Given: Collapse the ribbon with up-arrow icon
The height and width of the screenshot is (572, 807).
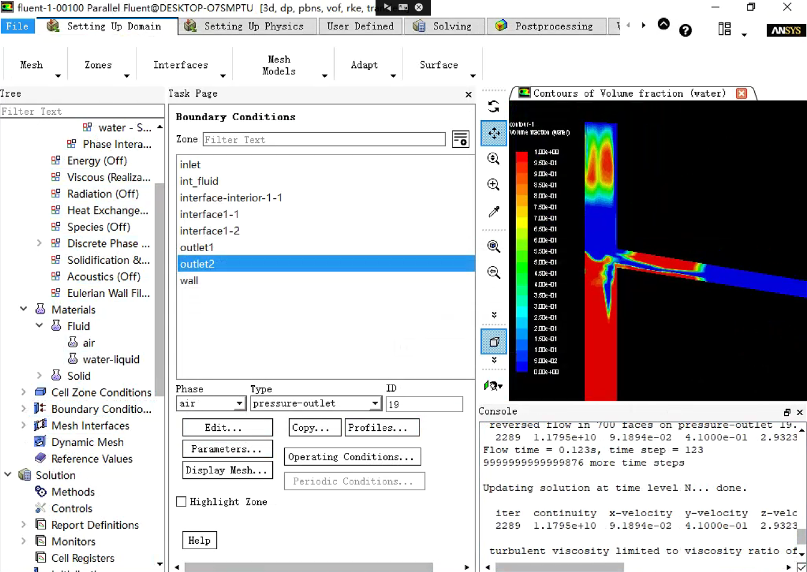Looking at the screenshot, I should tap(663, 25).
